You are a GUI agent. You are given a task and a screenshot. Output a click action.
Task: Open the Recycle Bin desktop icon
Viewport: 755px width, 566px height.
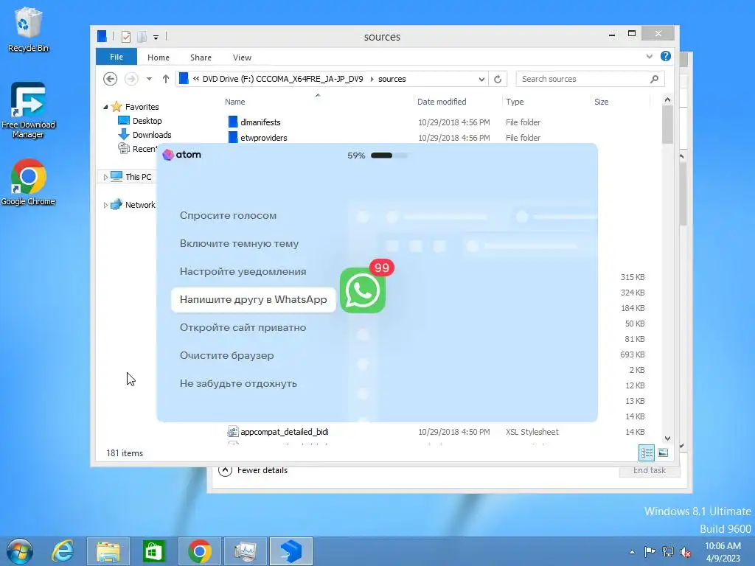(x=28, y=29)
